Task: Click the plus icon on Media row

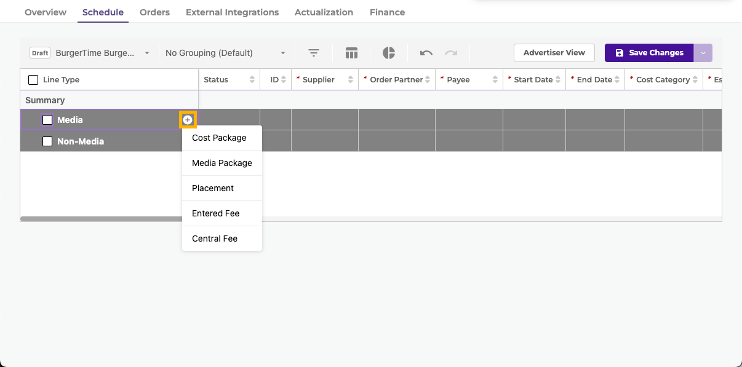Action: (x=188, y=120)
